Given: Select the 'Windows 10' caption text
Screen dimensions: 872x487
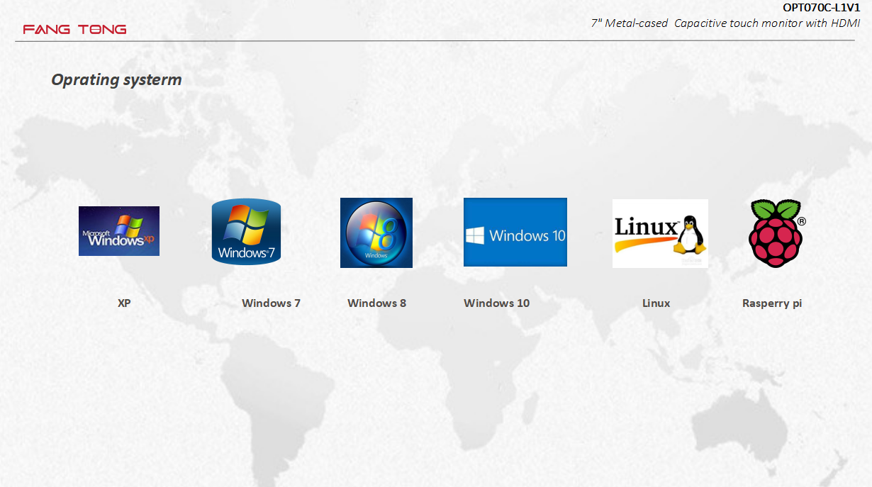Looking at the screenshot, I should [496, 303].
